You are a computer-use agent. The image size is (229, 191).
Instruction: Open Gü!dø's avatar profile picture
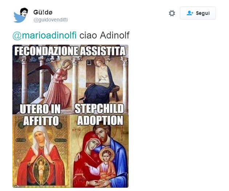pyautogui.click(x=21, y=15)
